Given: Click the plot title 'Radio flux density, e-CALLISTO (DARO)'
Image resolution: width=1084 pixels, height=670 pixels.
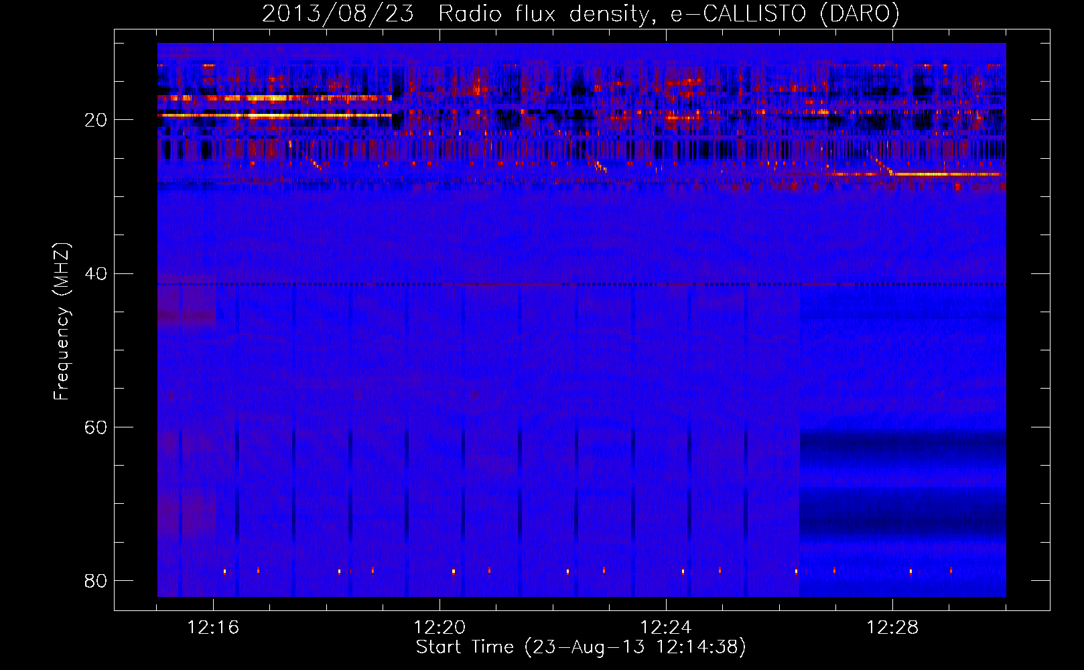Looking at the screenshot, I should point(669,14).
